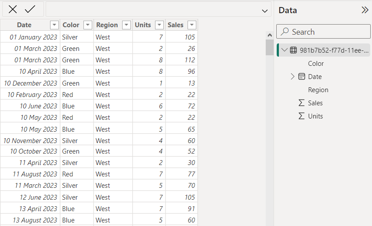This screenshot has width=372, height=226.
Task: Cancel the formula with the X icon
Action: pos(13,10)
